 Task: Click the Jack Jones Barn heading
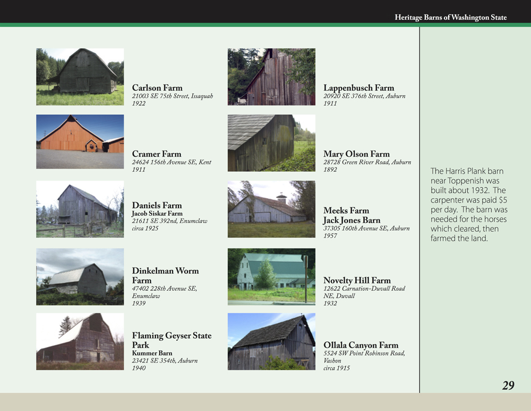pyautogui.click(x=352, y=220)
